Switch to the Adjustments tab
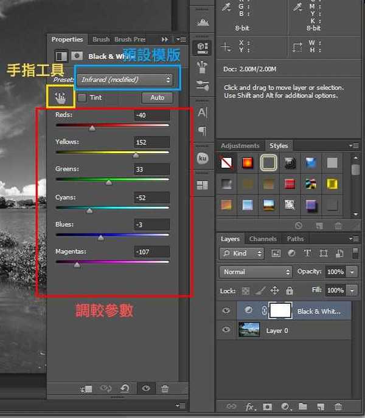Screen dimensions: 365x418 coord(240,146)
